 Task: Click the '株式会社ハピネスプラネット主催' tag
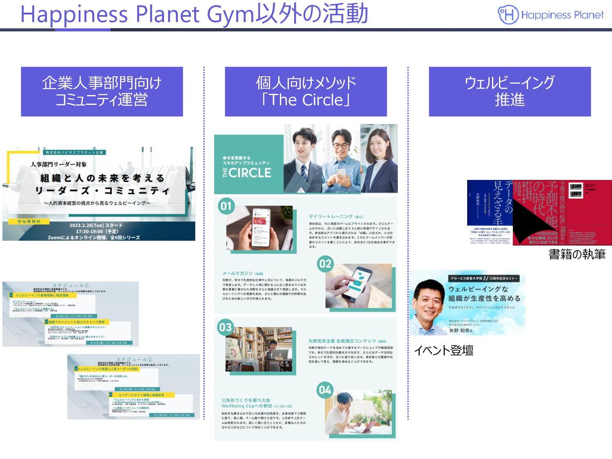pos(74,152)
